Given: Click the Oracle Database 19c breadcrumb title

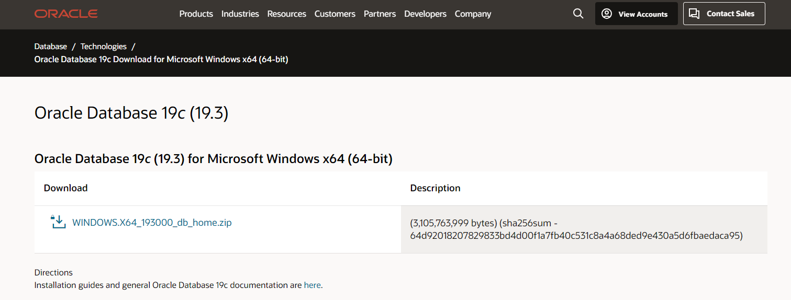Looking at the screenshot, I should [161, 59].
